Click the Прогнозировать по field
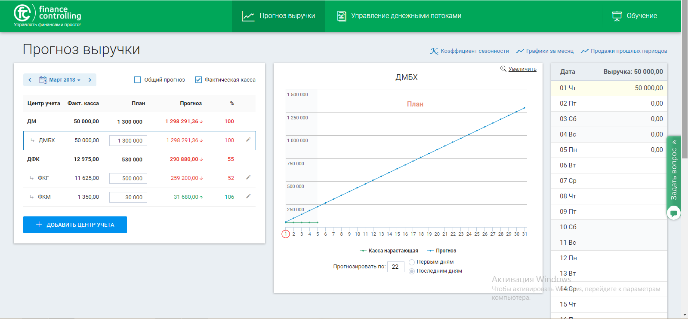 pos(396,267)
